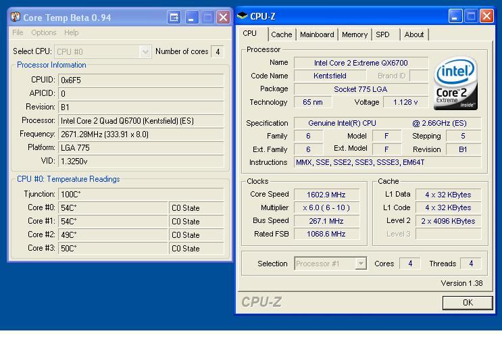Click the Rated FSB value 1068.6 MHz
502x346 pixels.
point(326,234)
